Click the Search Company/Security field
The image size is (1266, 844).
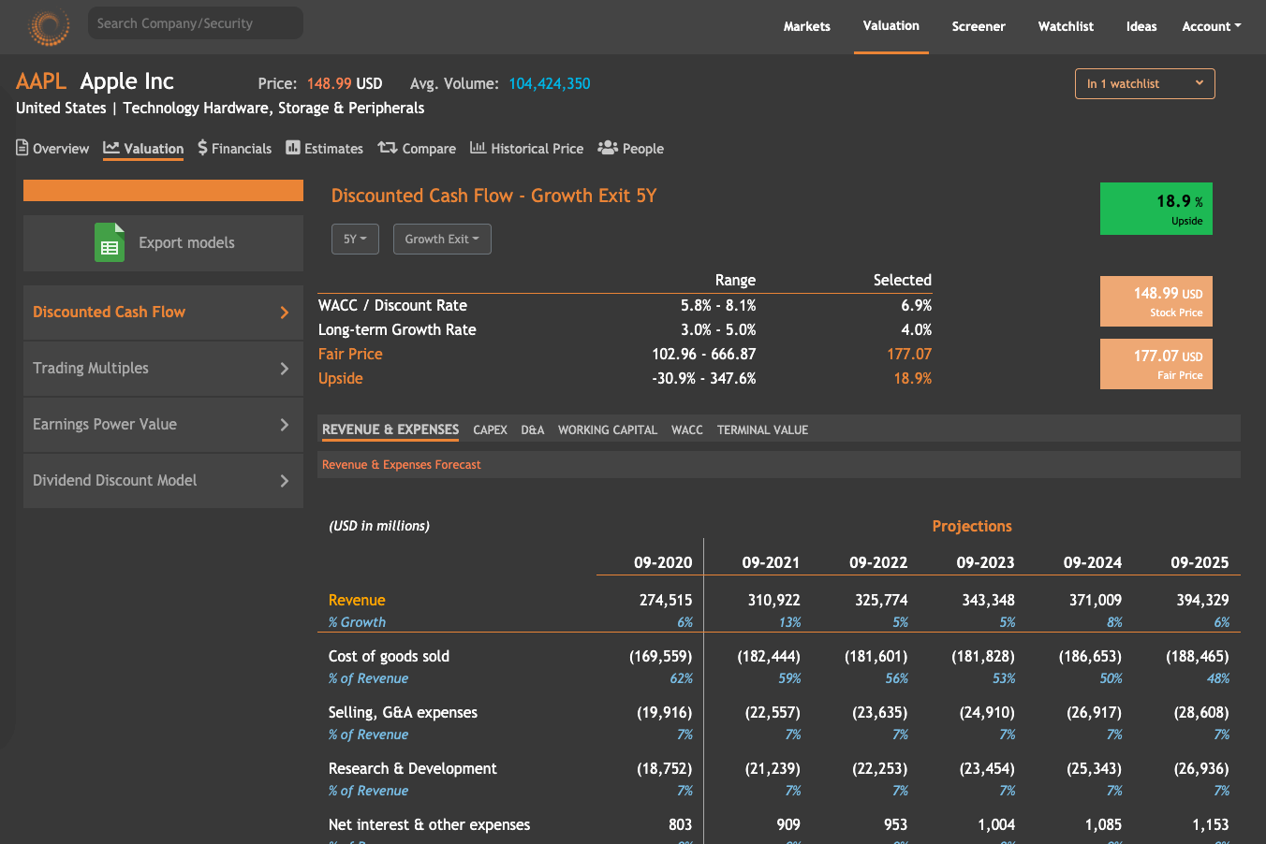point(196,23)
